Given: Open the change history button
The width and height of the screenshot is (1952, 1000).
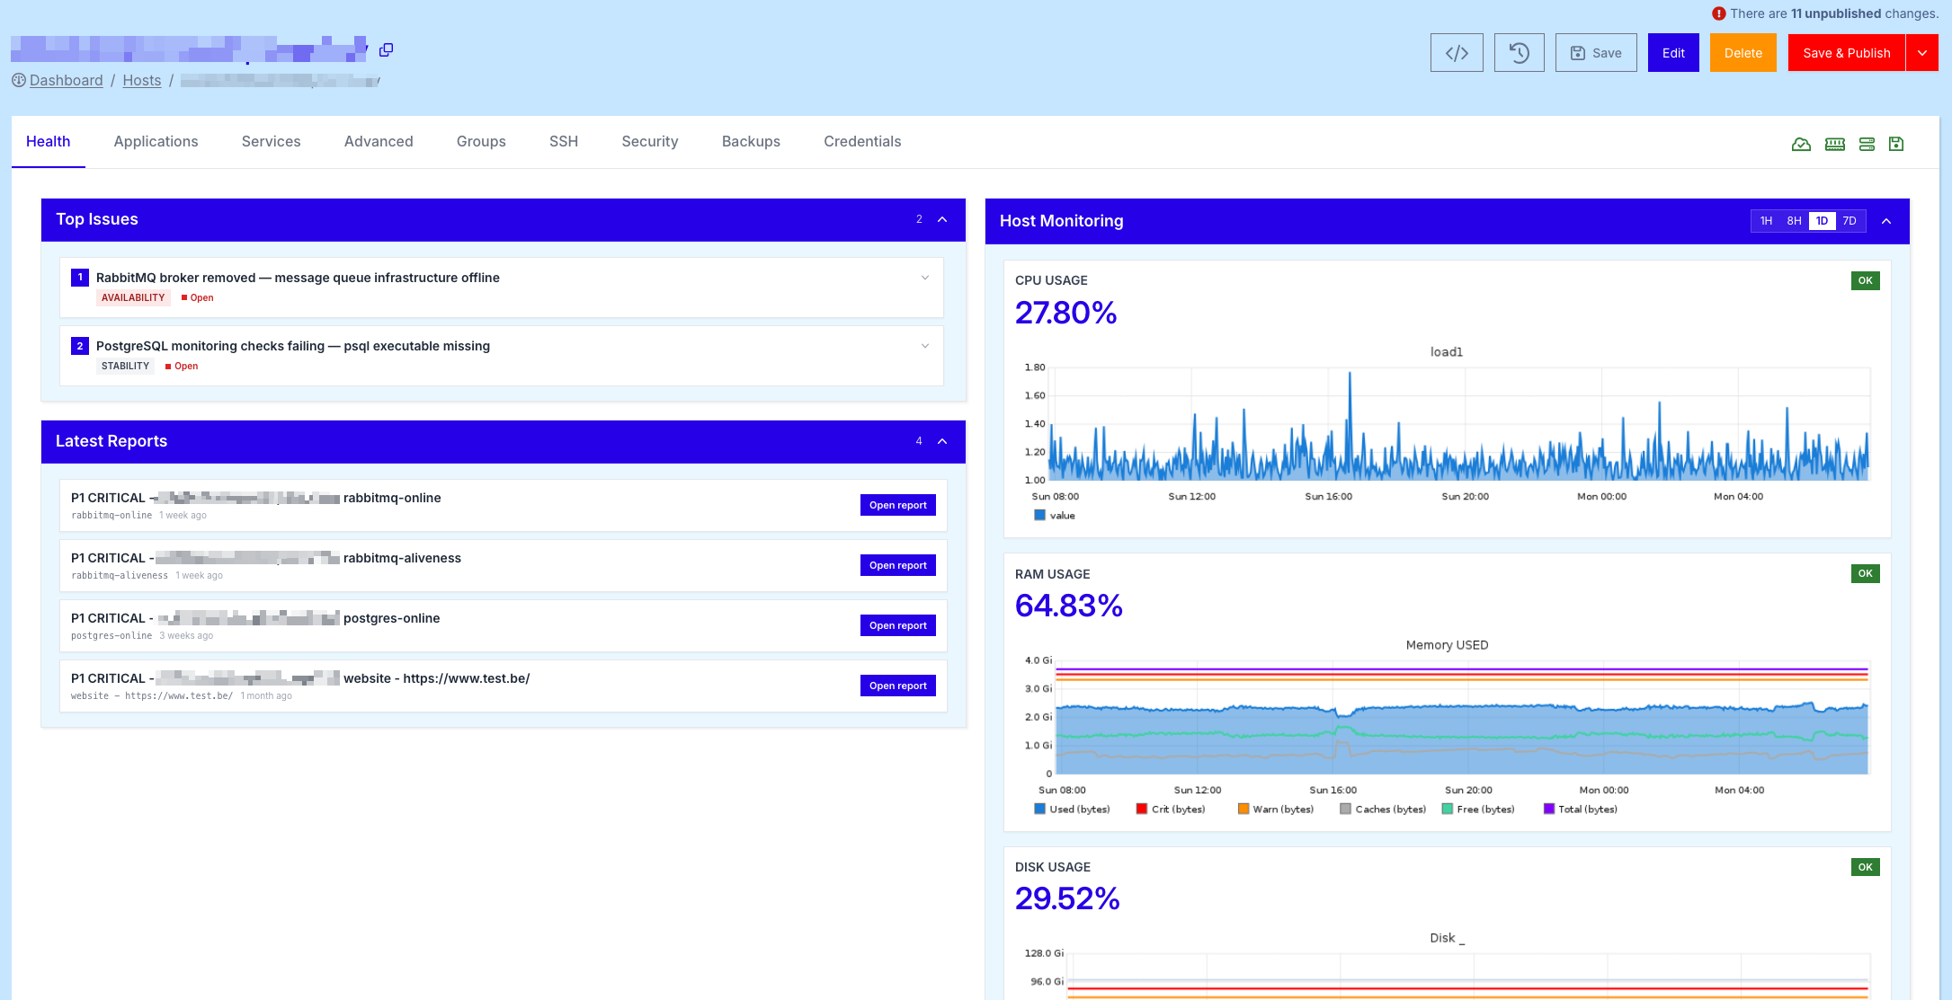Looking at the screenshot, I should coord(1520,53).
